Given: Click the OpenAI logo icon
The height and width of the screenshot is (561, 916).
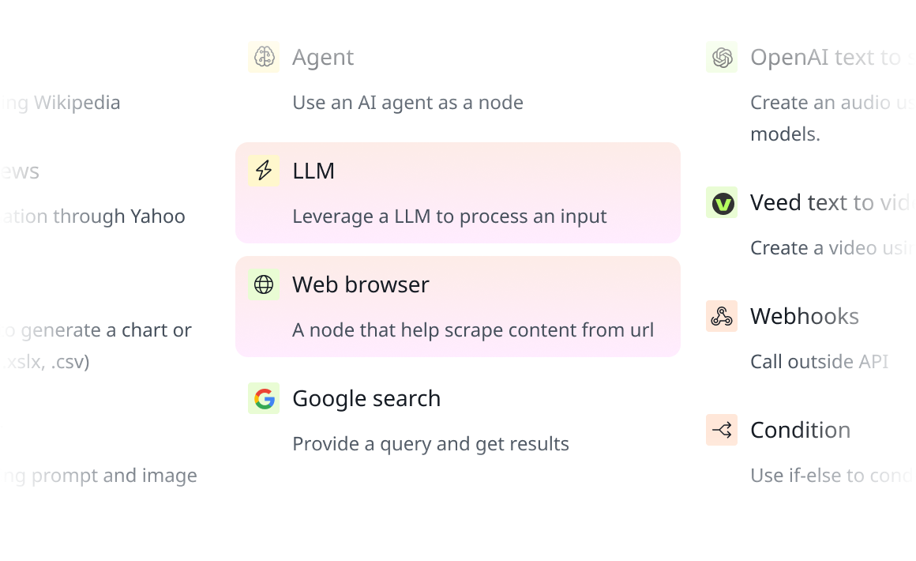Looking at the screenshot, I should [722, 57].
